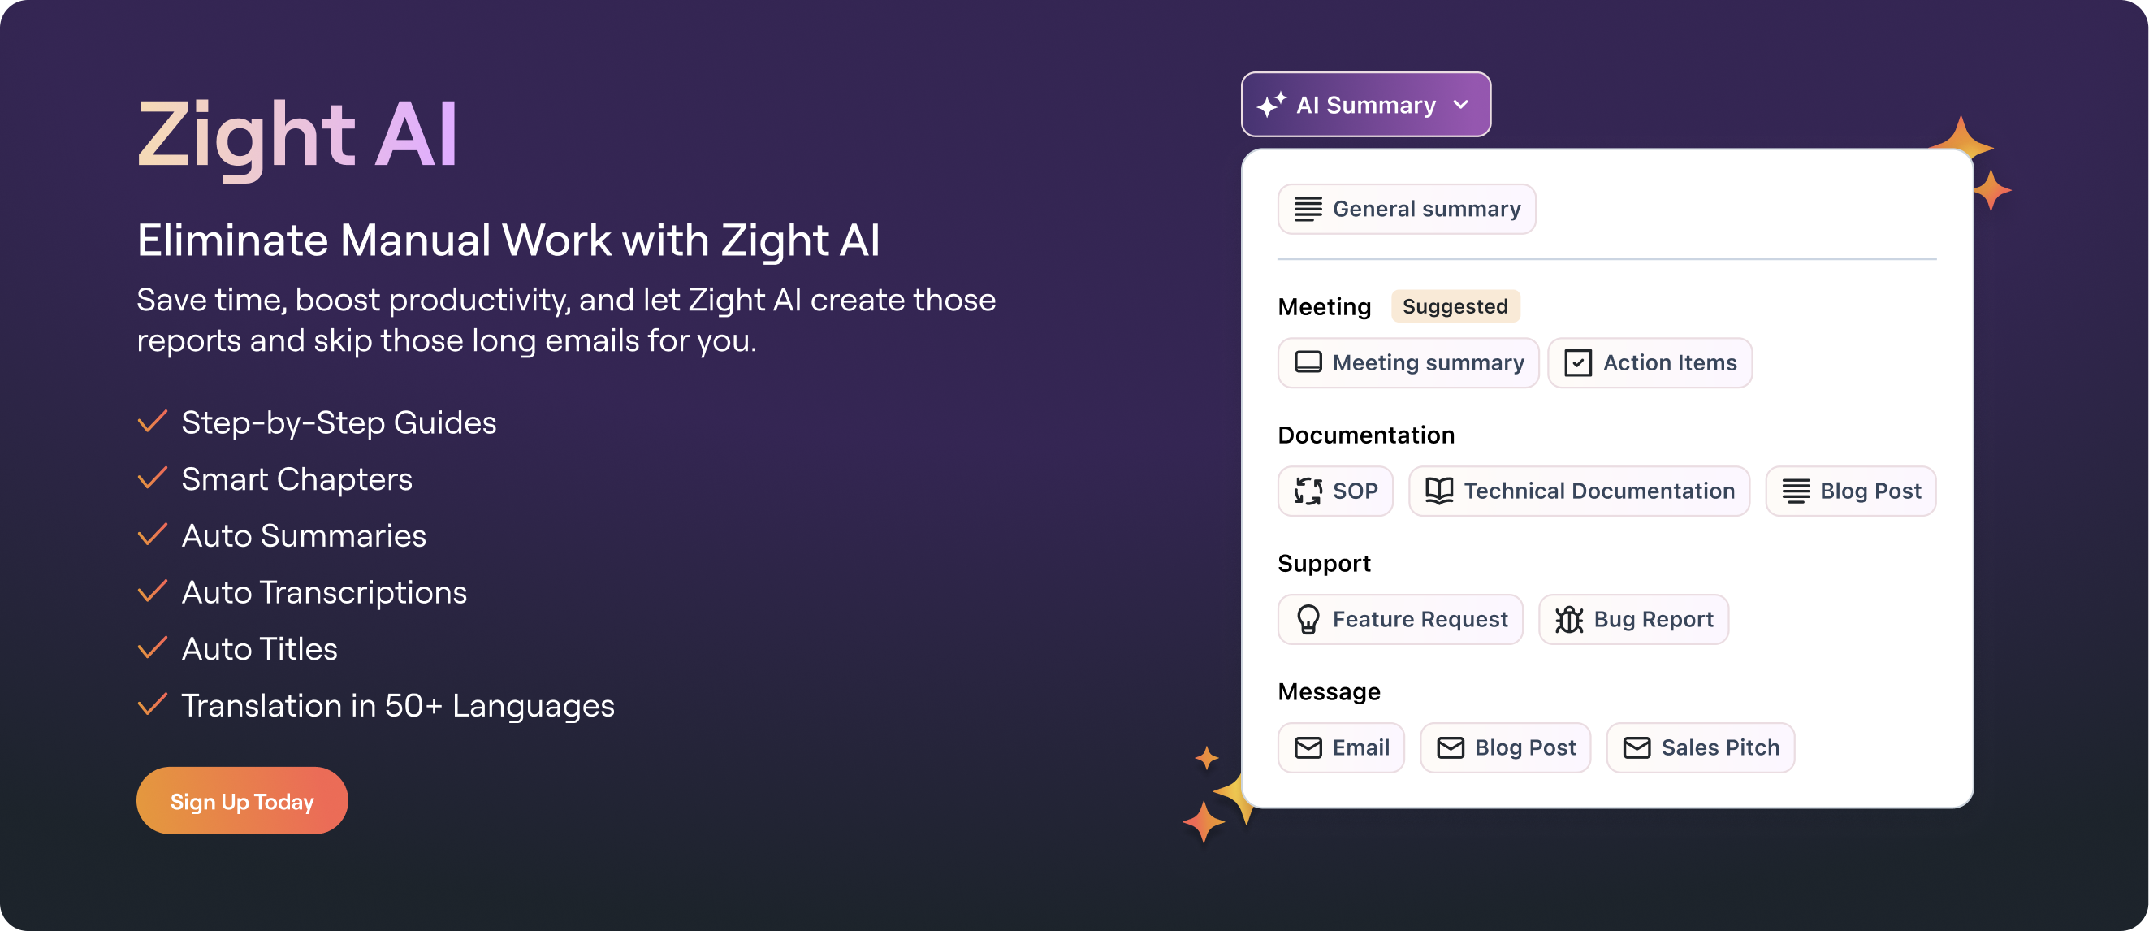
Task: Toggle the checkmark next to Smart Chapters
Action: pos(153,478)
